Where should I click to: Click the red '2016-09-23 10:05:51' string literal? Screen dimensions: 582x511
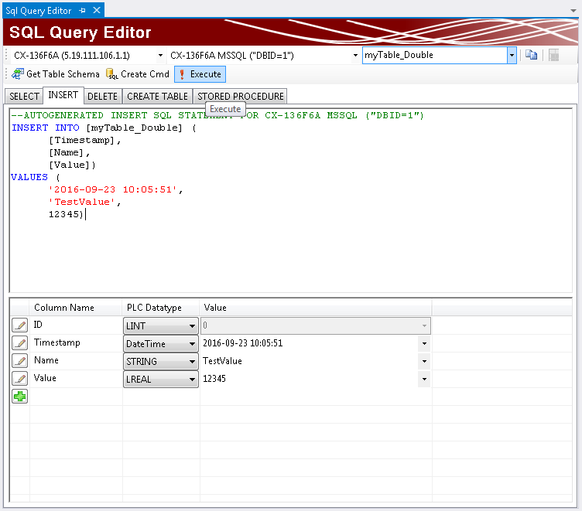(x=112, y=189)
